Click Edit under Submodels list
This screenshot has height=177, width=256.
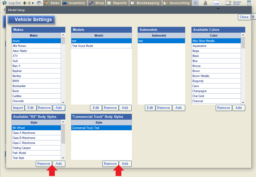tap(150, 108)
